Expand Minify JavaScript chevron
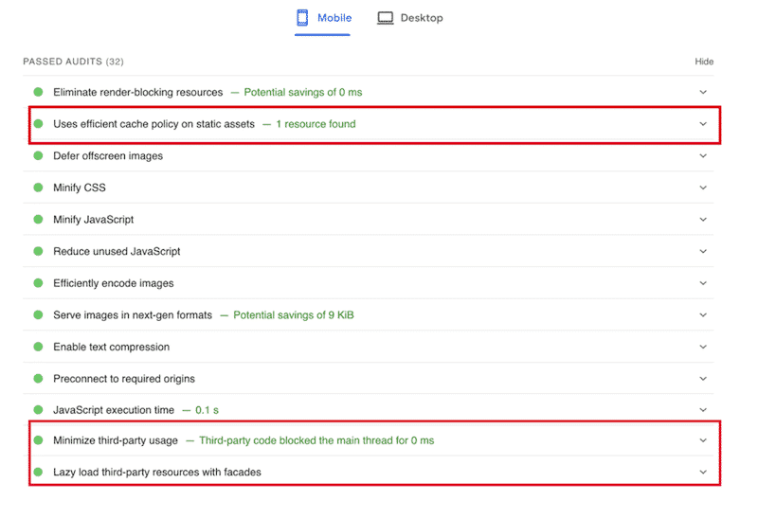 (703, 220)
